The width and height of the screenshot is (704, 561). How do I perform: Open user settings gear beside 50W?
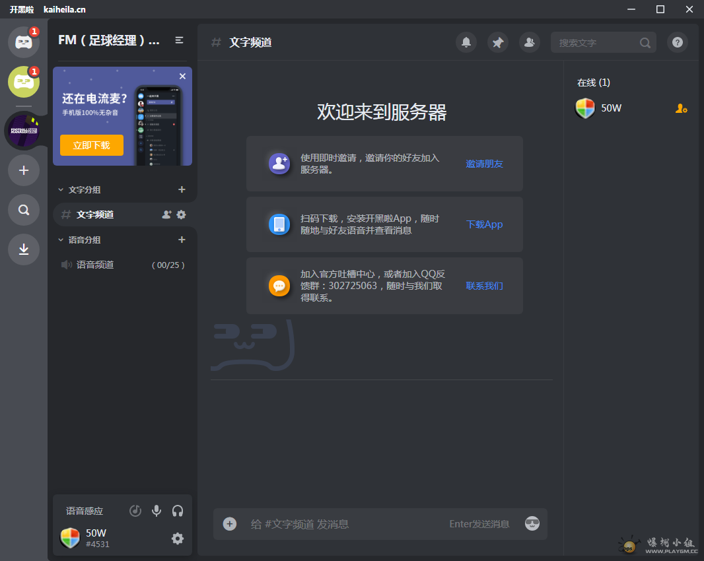178,539
